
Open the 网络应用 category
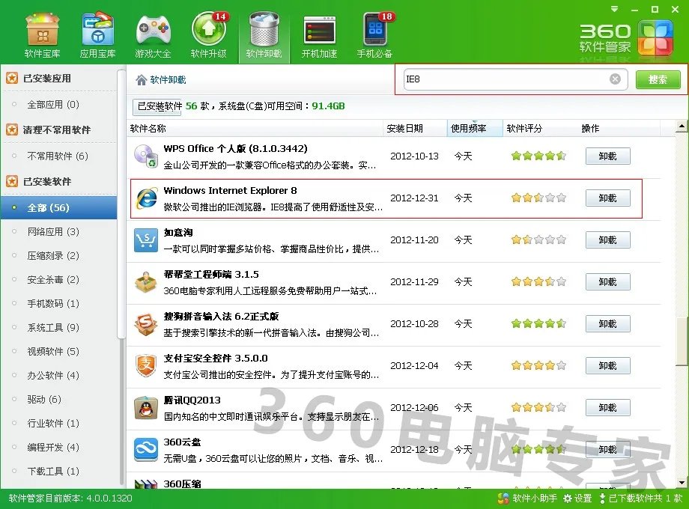(48, 231)
